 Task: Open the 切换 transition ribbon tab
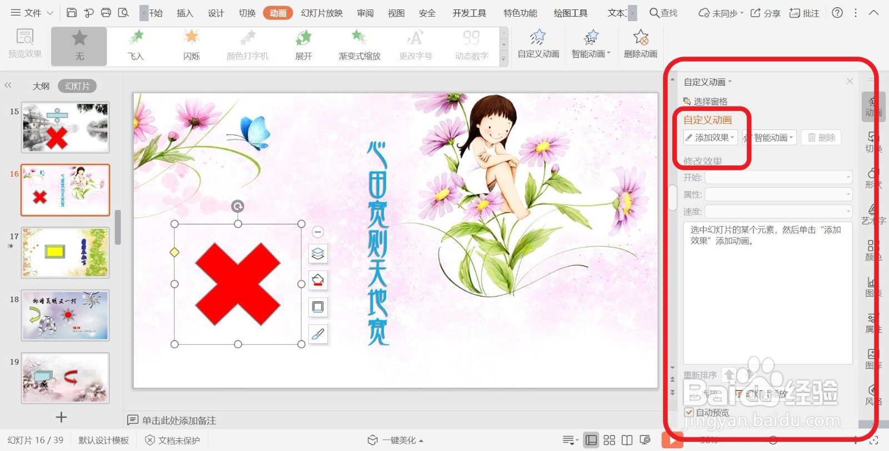coord(247,13)
